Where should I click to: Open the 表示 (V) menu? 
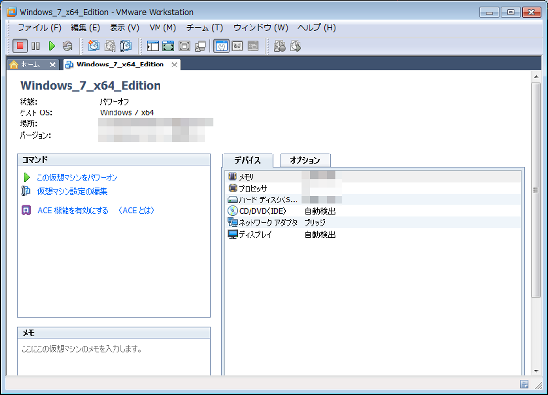coord(124,28)
